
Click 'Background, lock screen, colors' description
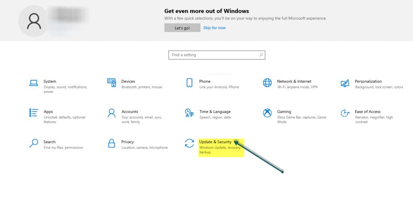click(379, 87)
